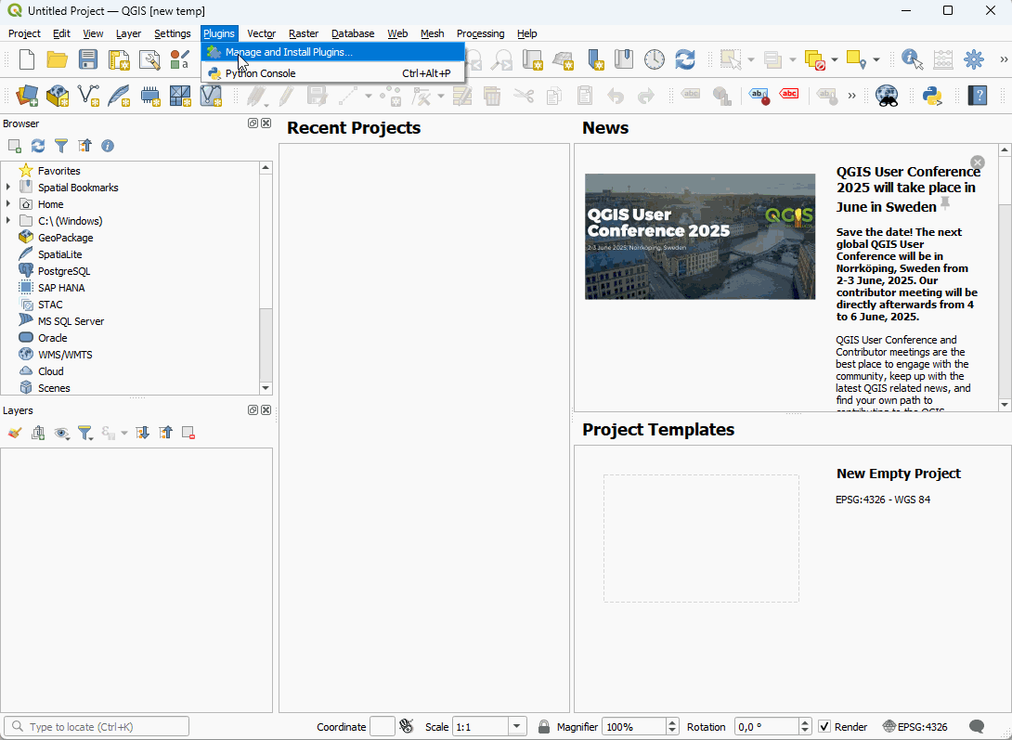The width and height of the screenshot is (1012, 740).
Task: Open the Help Contents book icon
Action: (978, 97)
